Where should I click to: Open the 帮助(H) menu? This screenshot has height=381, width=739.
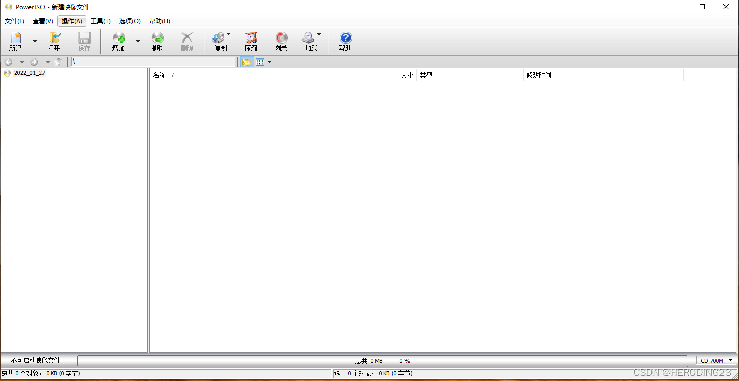pyautogui.click(x=160, y=21)
